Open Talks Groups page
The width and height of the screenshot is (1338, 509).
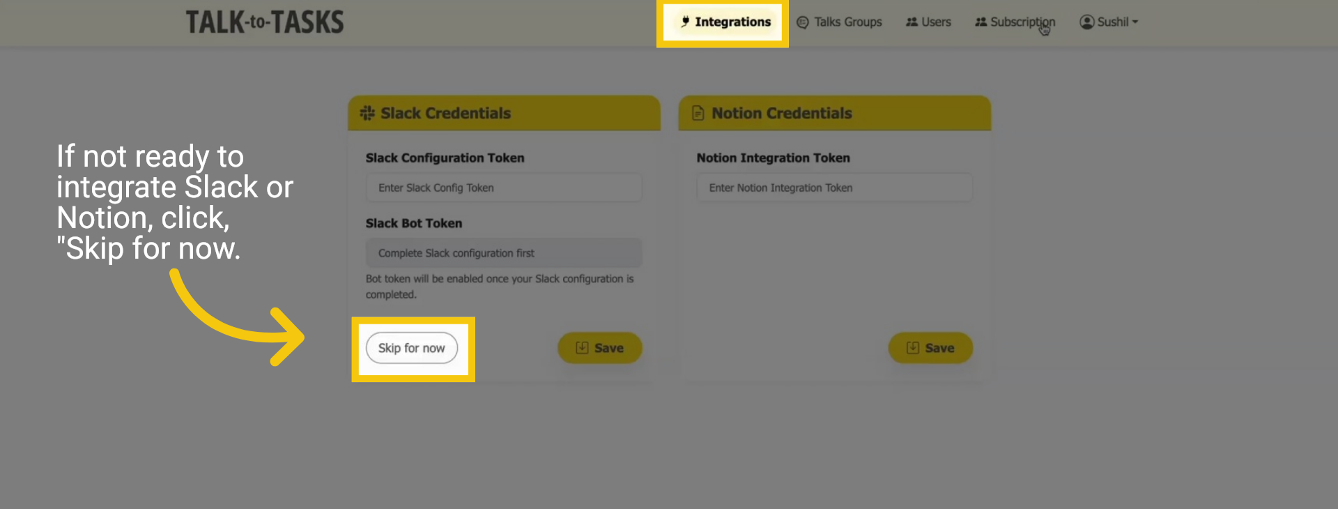839,22
